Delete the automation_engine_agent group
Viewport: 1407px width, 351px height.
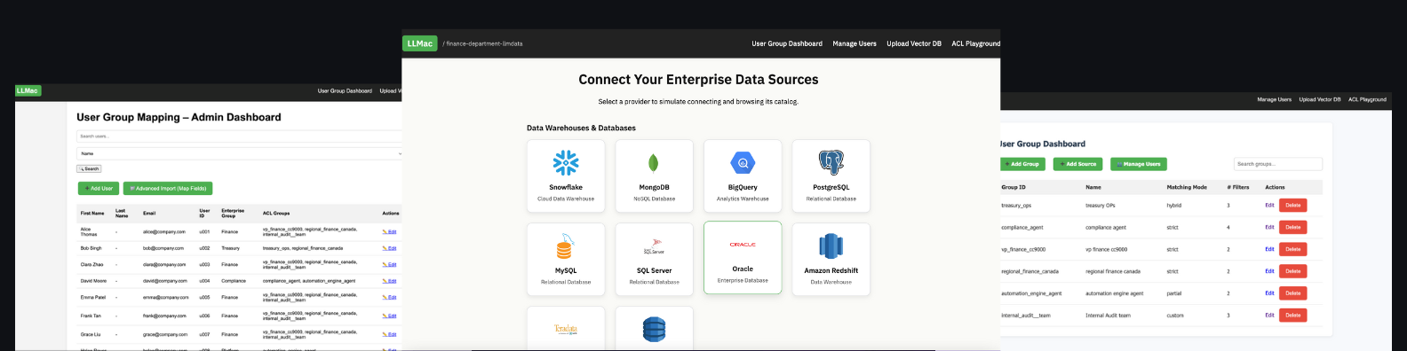click(x=1292, y=292)
